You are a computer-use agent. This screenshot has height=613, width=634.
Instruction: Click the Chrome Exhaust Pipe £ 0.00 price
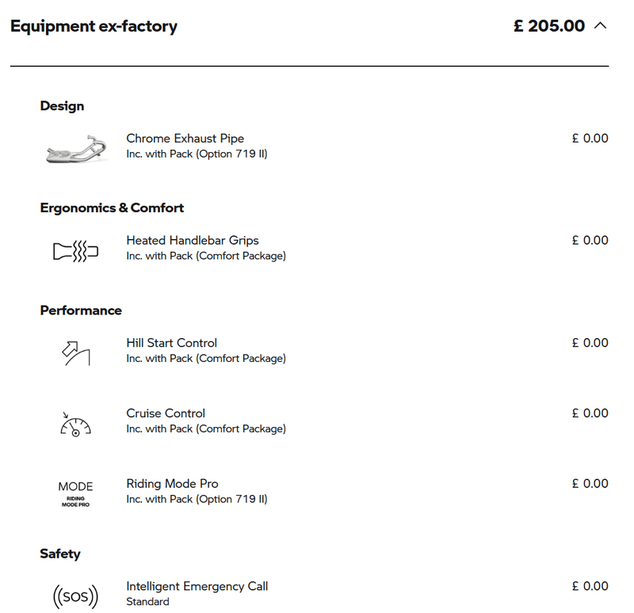(590, 139)
